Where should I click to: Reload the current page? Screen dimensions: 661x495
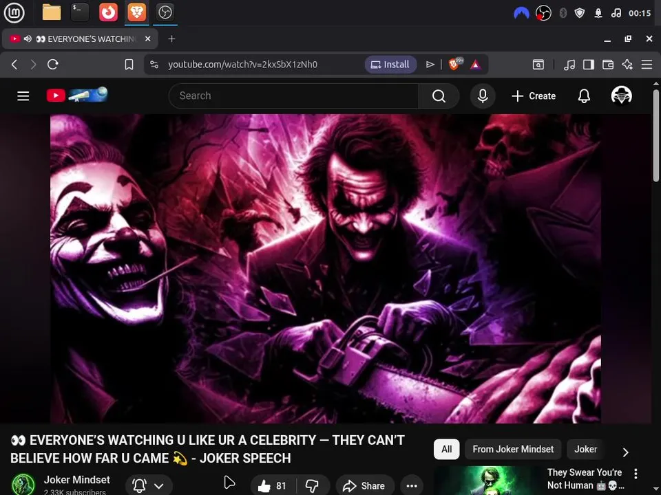click(x=53, y=65)
